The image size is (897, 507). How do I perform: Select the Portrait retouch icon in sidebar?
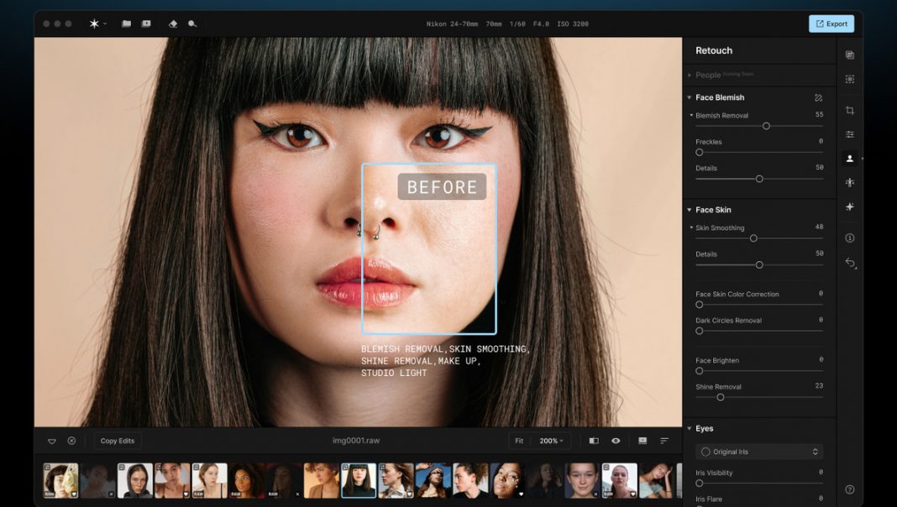(849, 158)
